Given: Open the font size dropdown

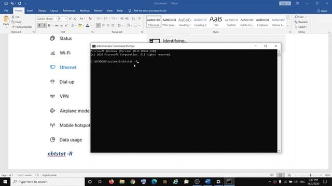Looking at the screenshot, I should pos(66,19).
